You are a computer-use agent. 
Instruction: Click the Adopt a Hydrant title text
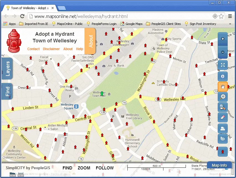point(55,34)
